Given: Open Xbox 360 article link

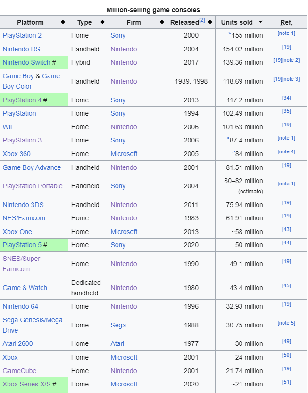Looking at the screenshot, I should [x=17, y=154].
